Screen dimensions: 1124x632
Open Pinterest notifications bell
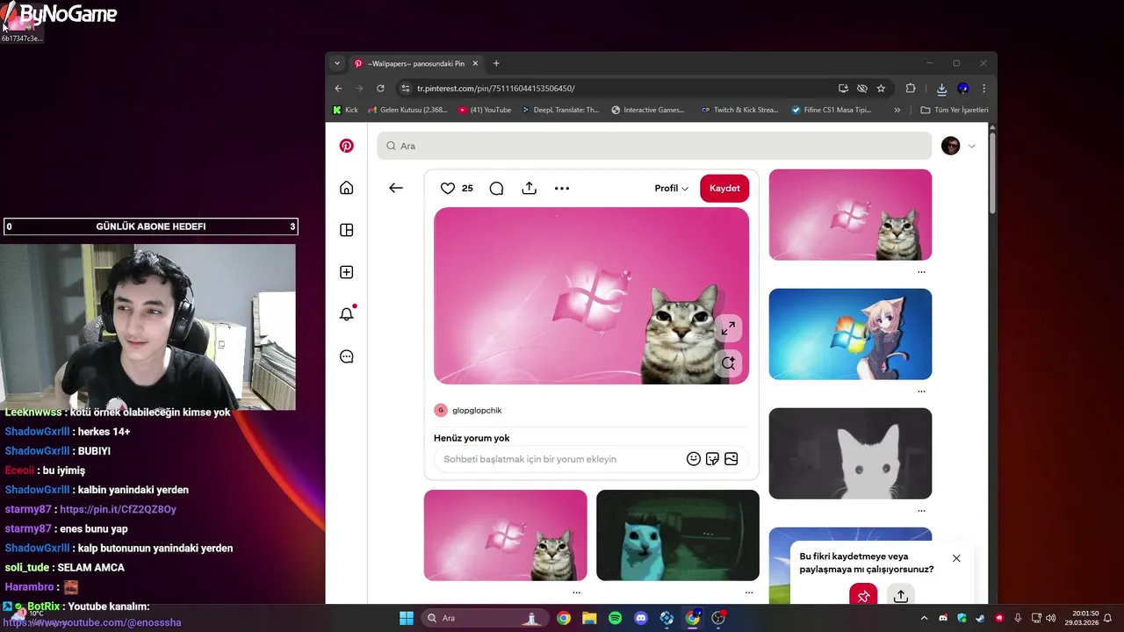coord(347,314)
